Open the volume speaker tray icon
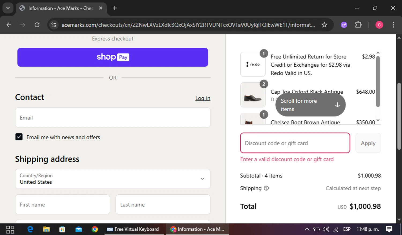 point(326,229)
